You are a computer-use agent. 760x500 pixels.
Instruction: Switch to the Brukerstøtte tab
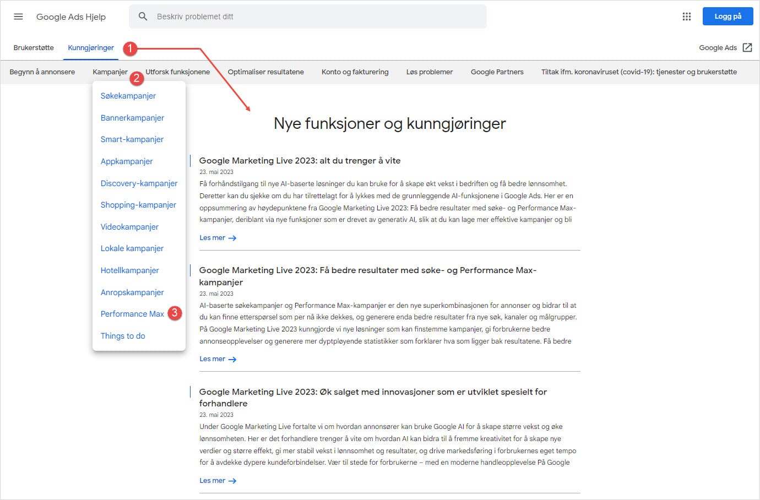point(34,47)
